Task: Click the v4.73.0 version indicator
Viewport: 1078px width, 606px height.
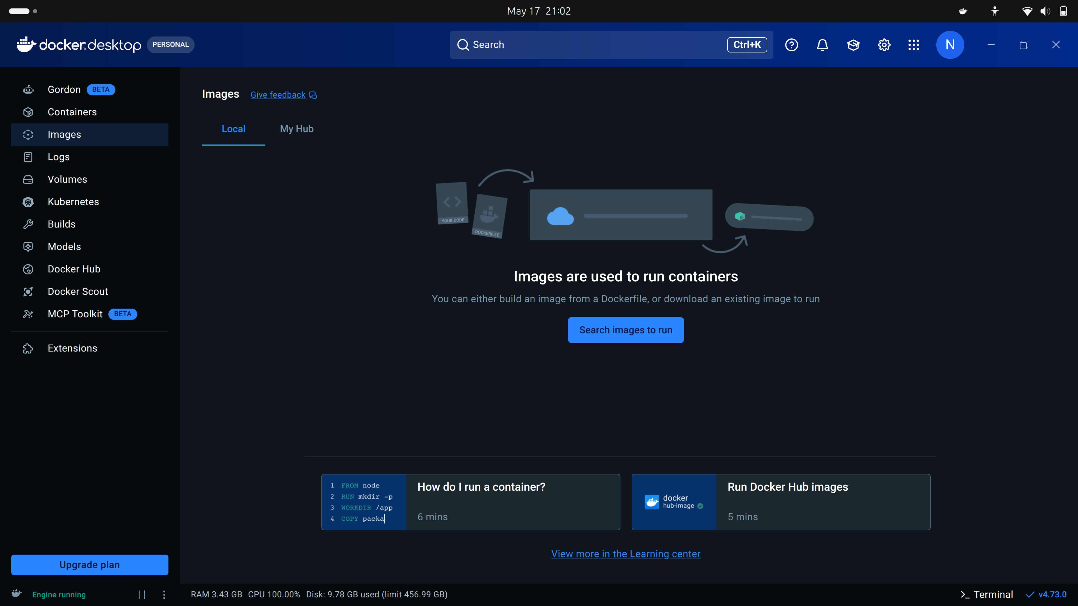Action: 1046,594
